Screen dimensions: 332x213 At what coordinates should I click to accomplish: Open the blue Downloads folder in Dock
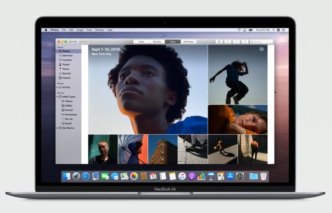coord(254,176)
